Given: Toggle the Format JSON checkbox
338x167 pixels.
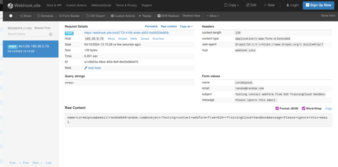Looking at the screenshot, I should point(277,108).
